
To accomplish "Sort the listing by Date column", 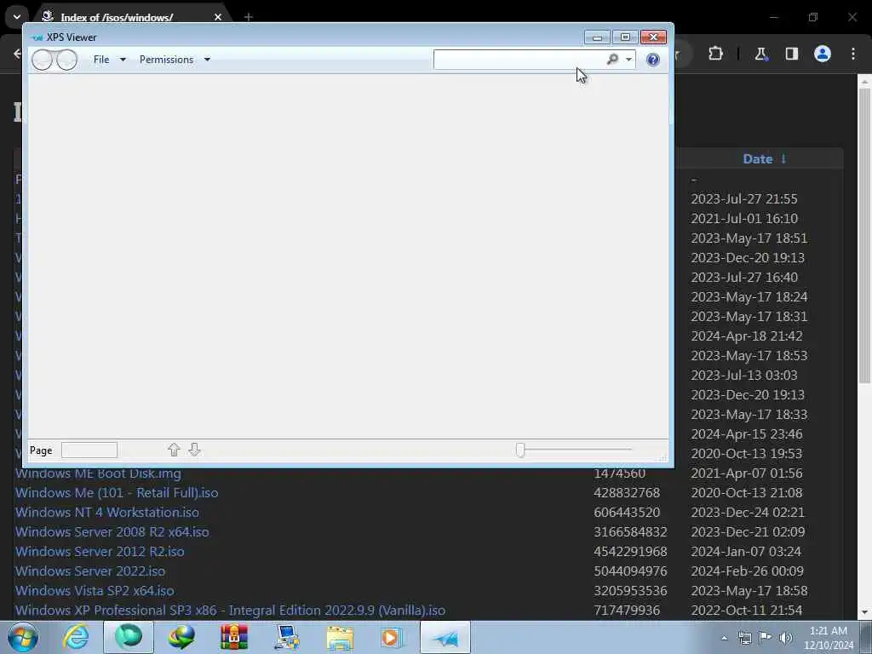I will (x=758, y=159).
